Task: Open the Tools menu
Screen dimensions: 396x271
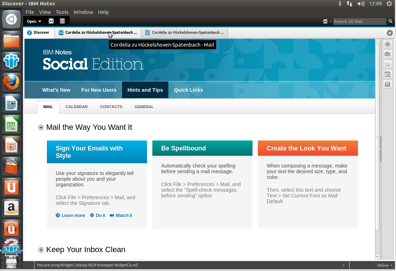Action: click(x=62, y=12)
